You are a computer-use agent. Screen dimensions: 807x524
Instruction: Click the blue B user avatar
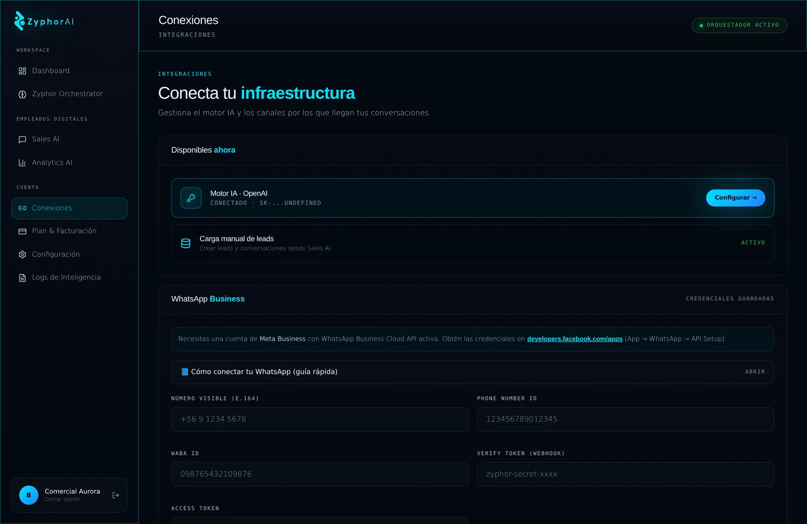pos(29,495)
